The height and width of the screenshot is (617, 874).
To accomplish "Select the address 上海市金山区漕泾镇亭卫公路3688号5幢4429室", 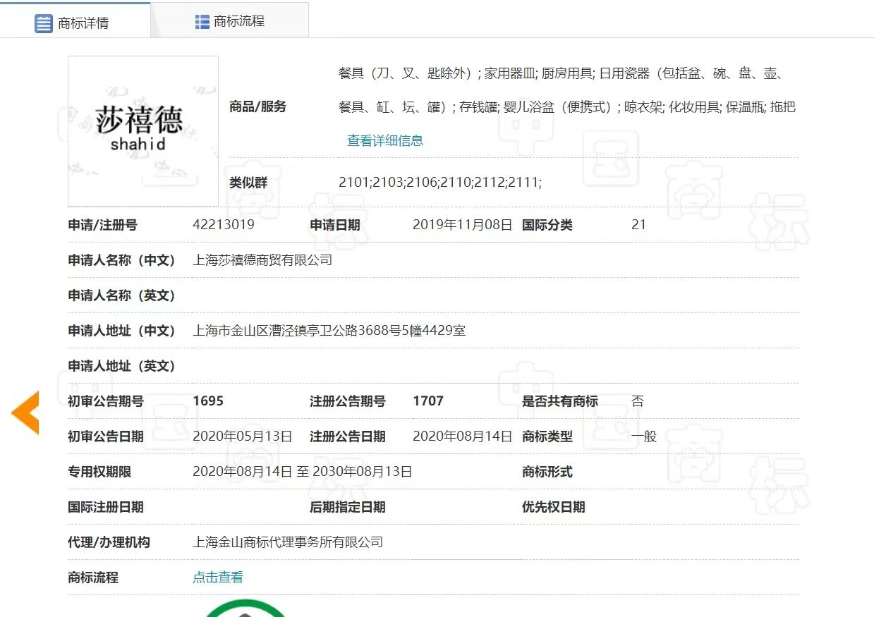I will point(329,331).
